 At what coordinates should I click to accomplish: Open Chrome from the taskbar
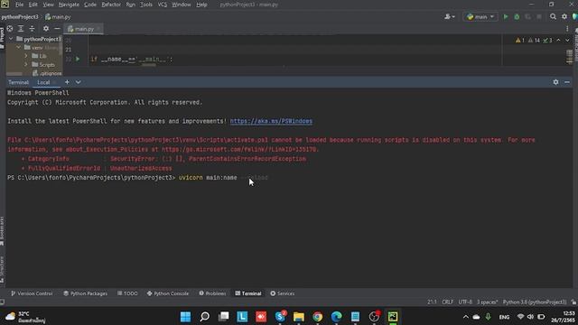click(x=317, y=317)
